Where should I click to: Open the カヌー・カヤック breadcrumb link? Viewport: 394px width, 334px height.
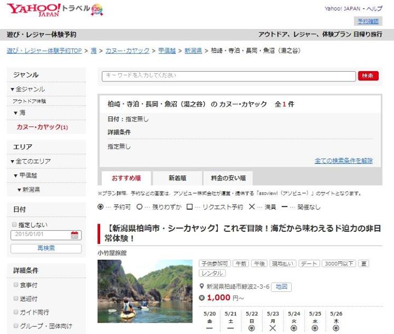tap(127, 51)
